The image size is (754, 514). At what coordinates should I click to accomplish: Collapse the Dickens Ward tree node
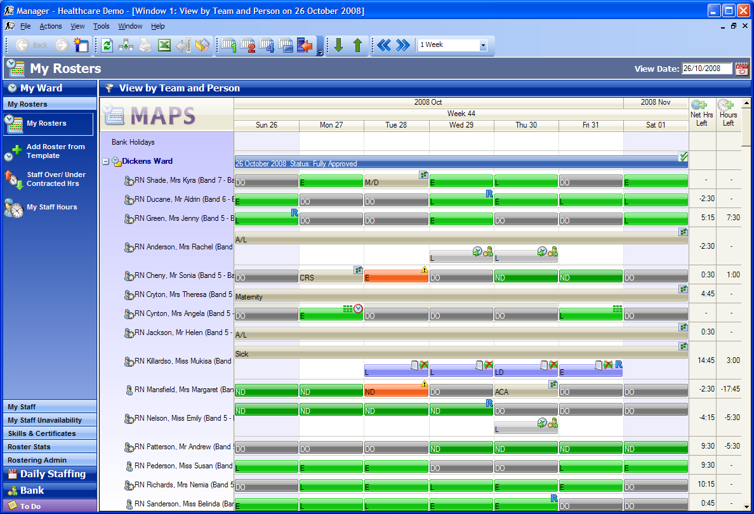coord(106,162)
